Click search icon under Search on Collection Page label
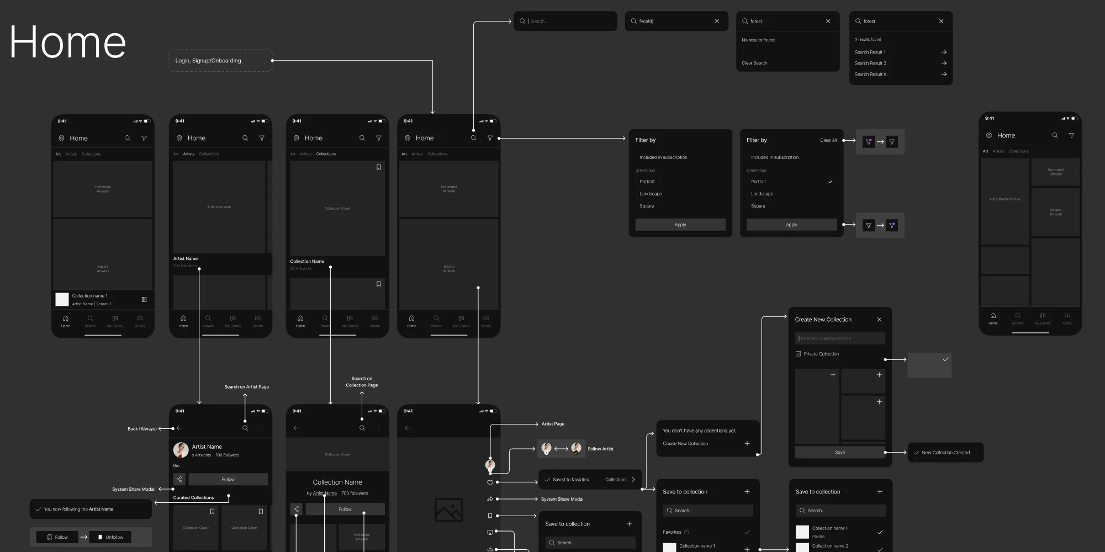 (x=362, y=428)
